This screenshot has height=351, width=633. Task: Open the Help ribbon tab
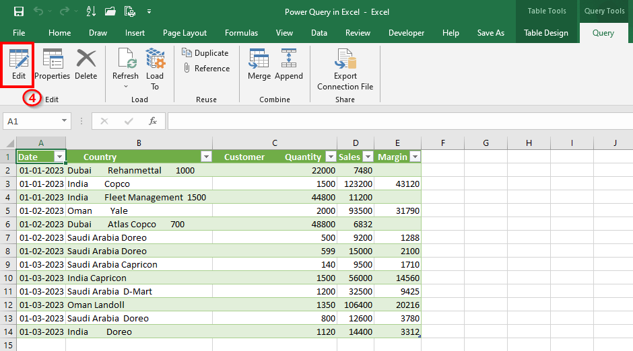[x=451, y=33]
